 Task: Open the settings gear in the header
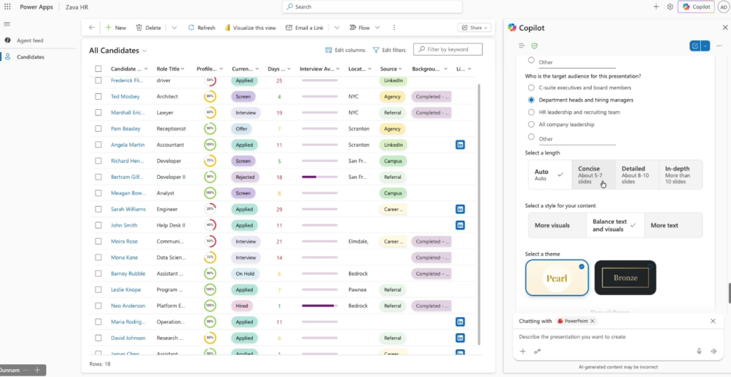670,7
